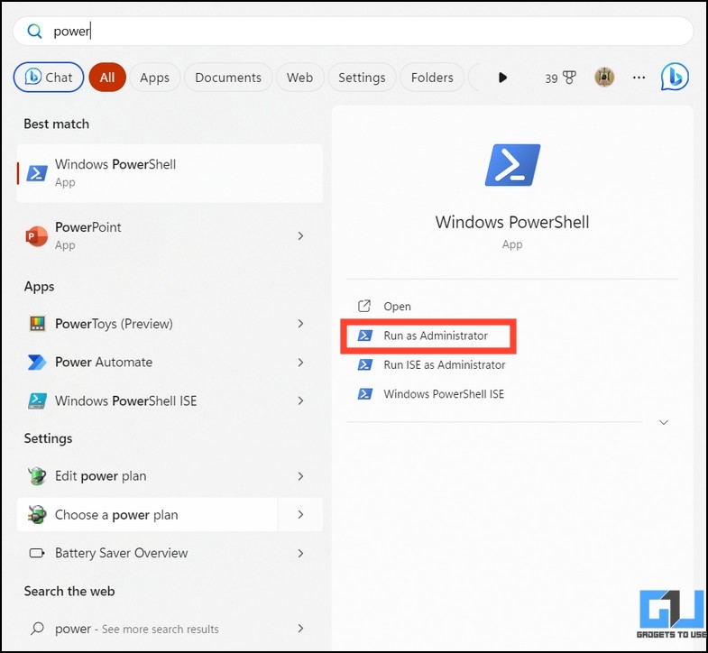Click the Windows PowerShell ISE list icon

[37, 400]
